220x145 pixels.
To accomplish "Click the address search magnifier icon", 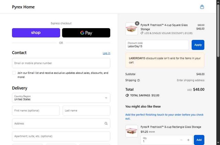I will coord(106,123).
